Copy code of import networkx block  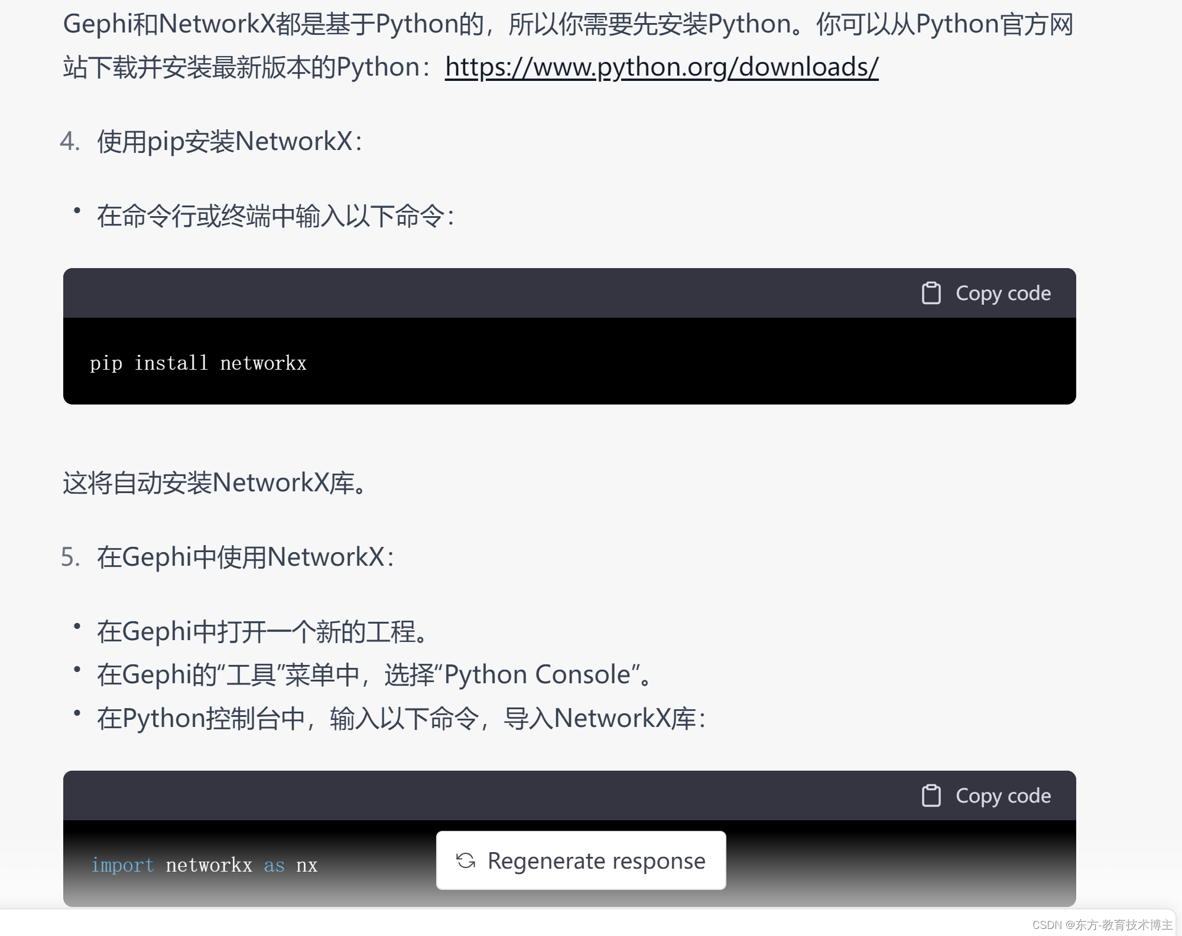tap(986, 795)
